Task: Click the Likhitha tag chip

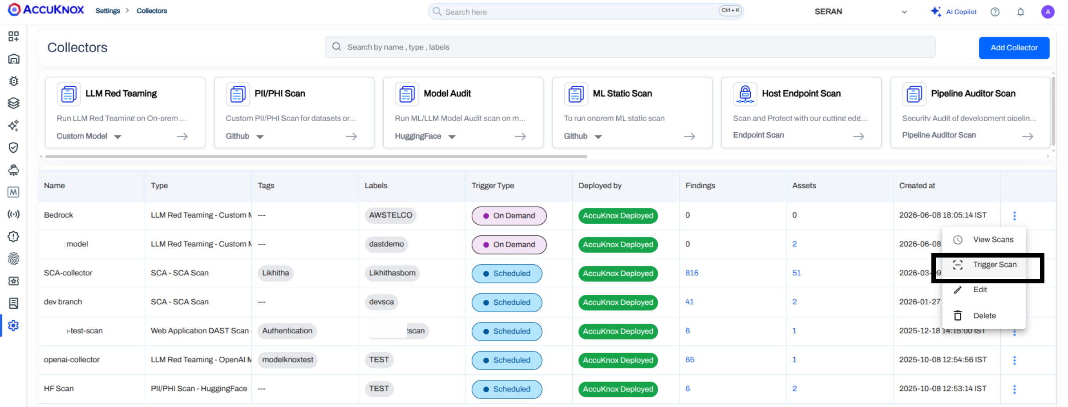Action: click(275, 273)
